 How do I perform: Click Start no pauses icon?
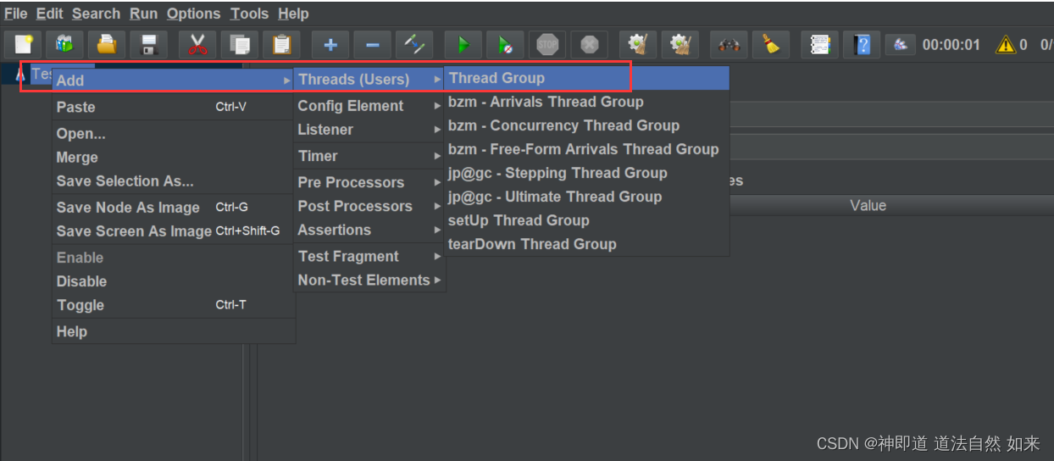[x=505, y=45]
